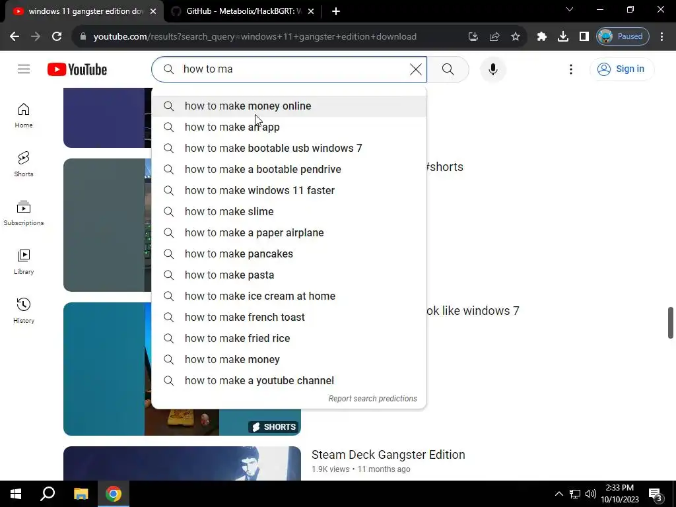The image size is (676, 507).
Task: Open Library in the sidebar
Action: (x=24, y=261)
